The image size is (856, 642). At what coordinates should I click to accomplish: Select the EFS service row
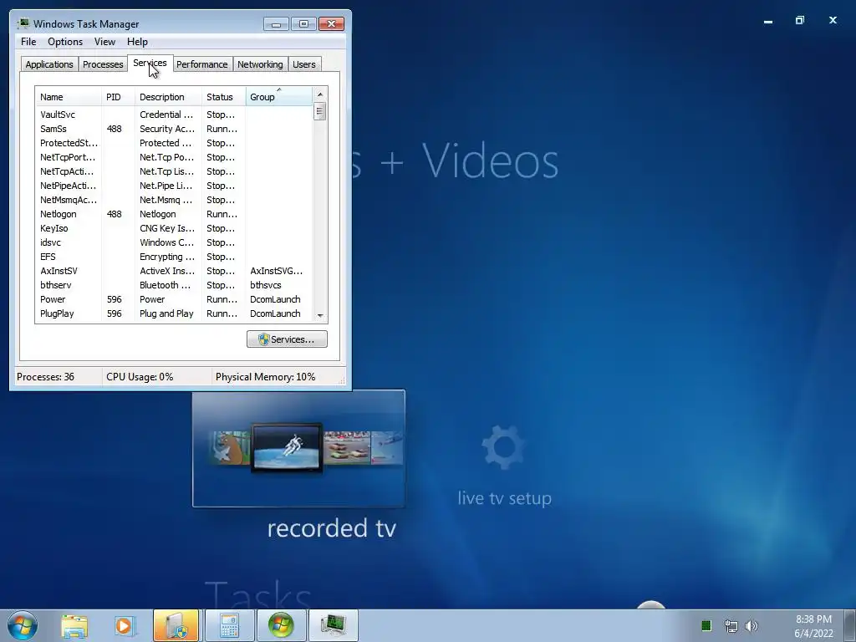(174, 257)
